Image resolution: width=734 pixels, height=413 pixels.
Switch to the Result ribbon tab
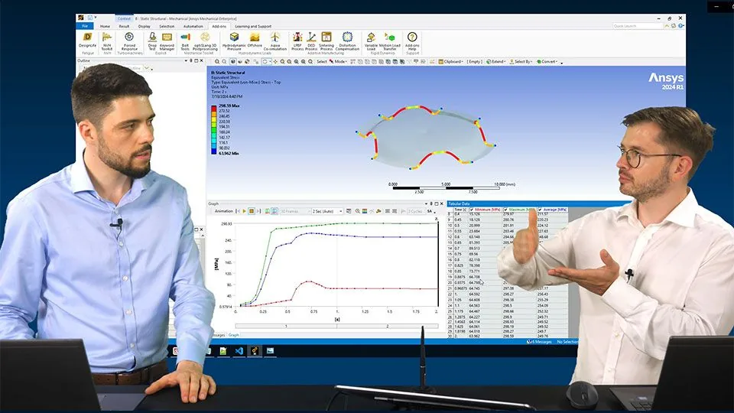124,26
